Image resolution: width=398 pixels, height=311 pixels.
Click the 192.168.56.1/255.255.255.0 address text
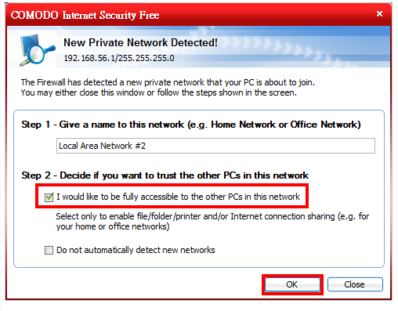coord(119,58)
